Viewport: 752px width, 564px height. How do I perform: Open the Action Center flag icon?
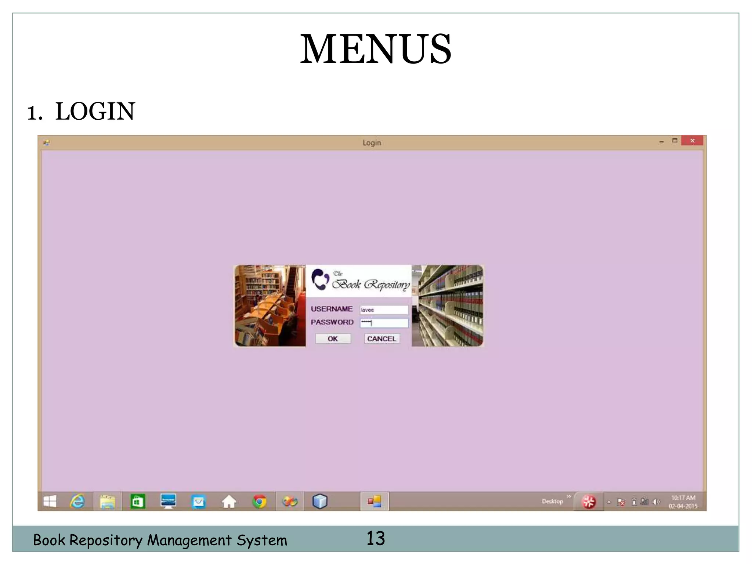[x=621, y=502]
